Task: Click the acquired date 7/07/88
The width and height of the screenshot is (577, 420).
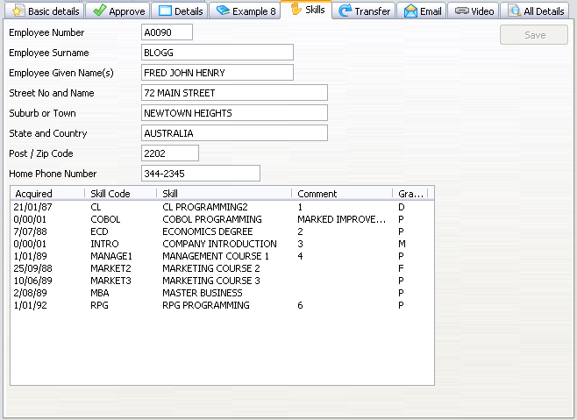Action: click(x=30, y=231)
